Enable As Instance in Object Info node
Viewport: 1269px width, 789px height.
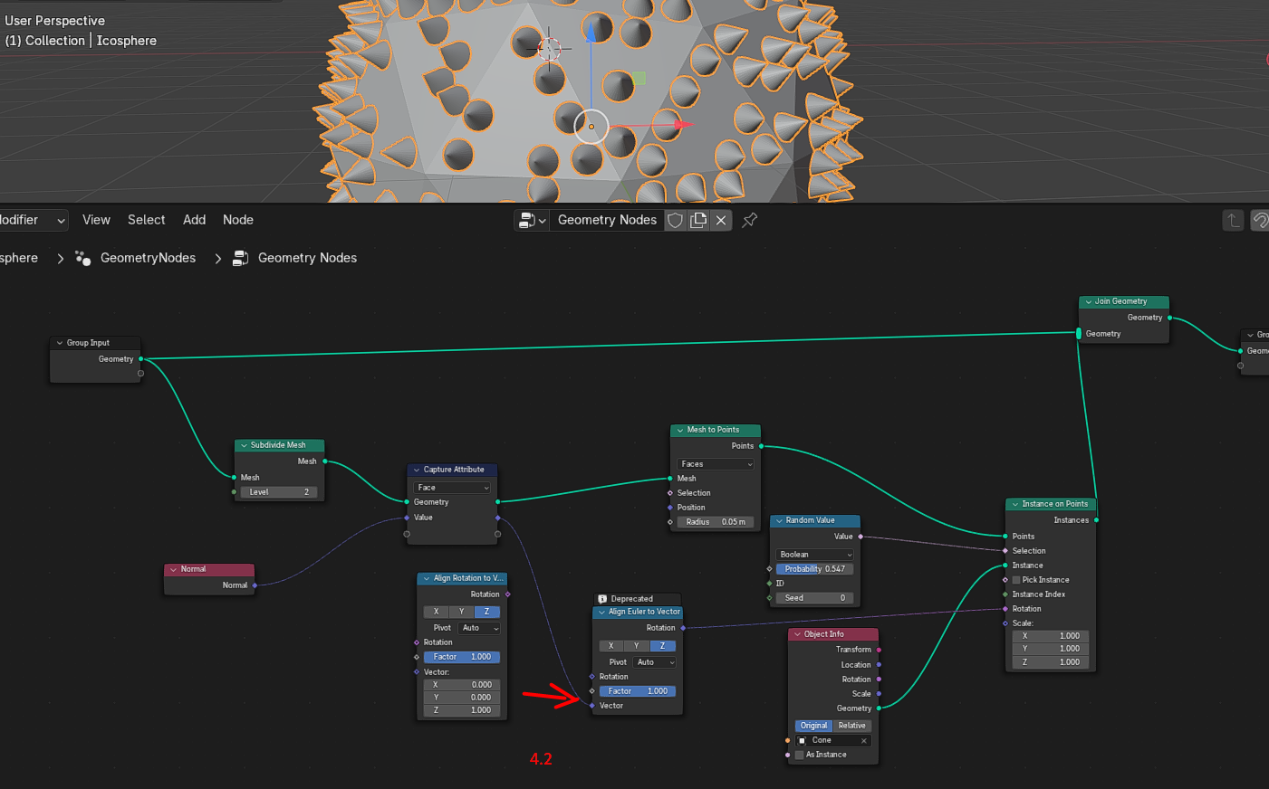[800, 755]
